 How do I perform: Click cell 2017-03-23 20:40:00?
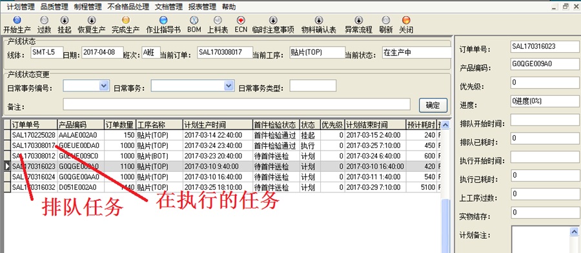pyautogui.click(x=218, y=156)
